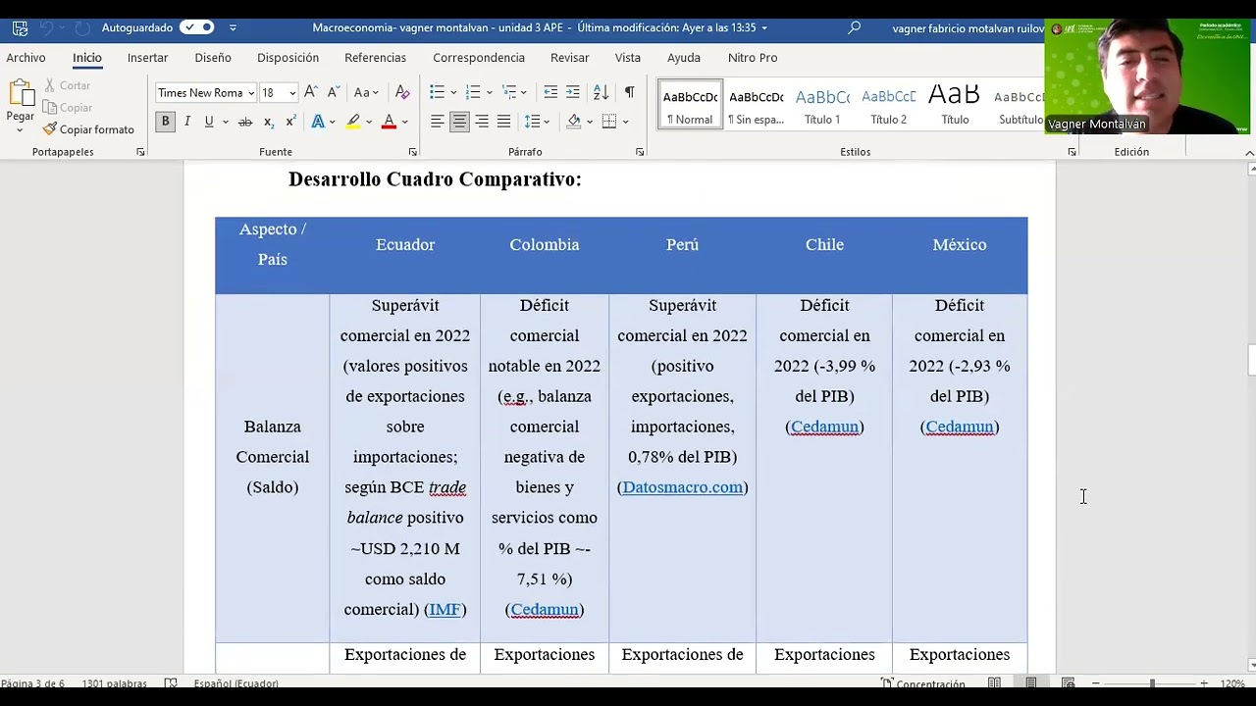Switch to the Referencias tab
The image size is (1256, 706).
375,58
